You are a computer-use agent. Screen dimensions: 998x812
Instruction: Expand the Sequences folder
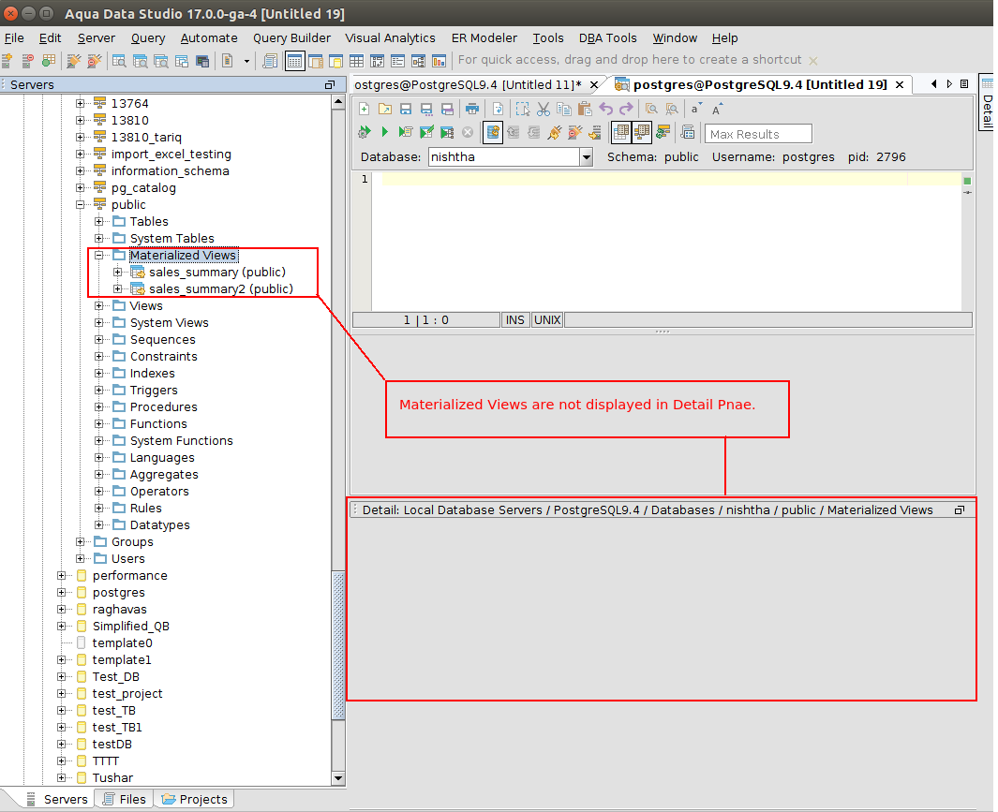(x=98, y=339)
